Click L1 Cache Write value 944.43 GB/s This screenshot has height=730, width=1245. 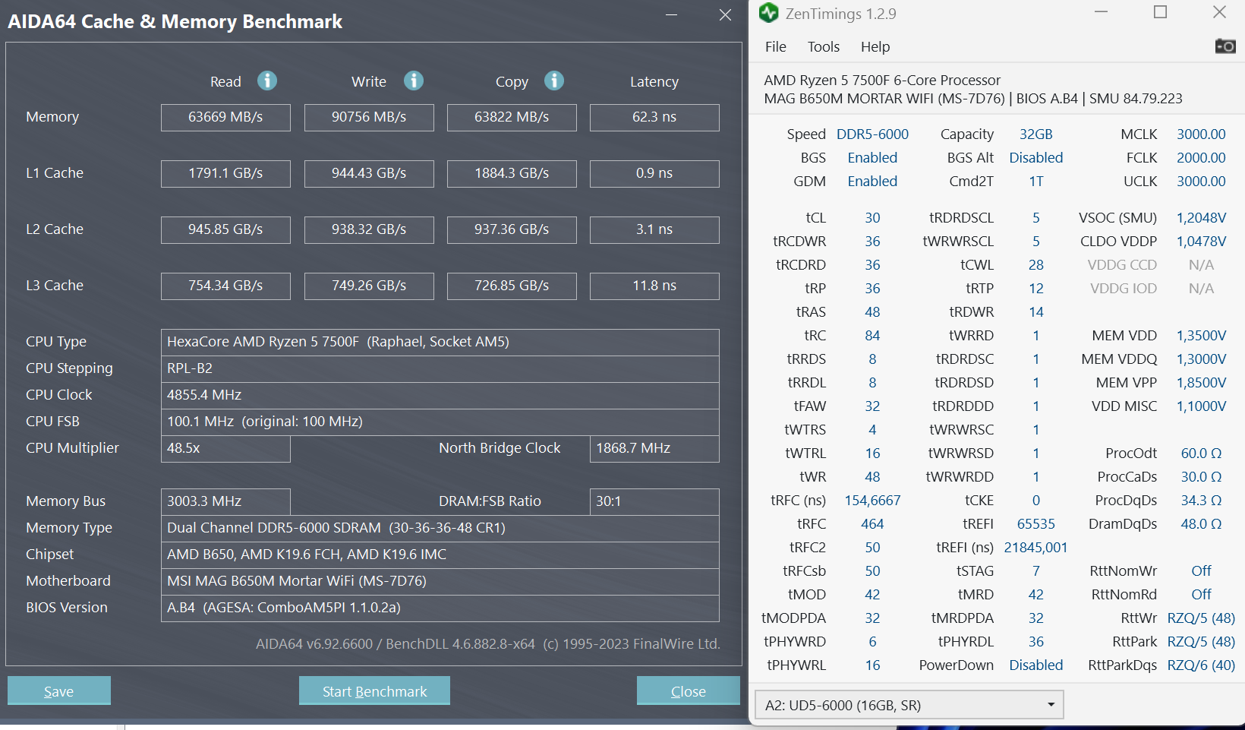coord(369,174)
